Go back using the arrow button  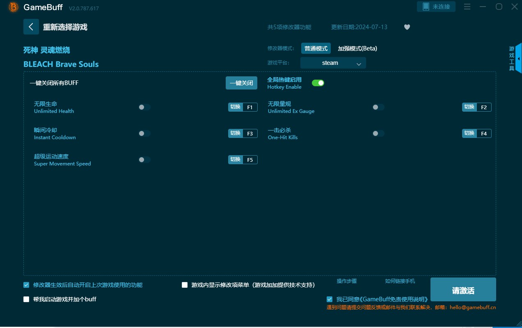tap(31, 27)
